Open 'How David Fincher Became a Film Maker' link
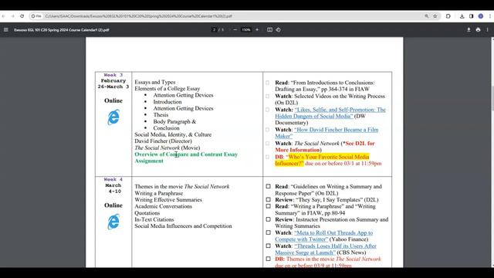Image resolution: width=494 pixels, height=278 pixels. pyautogui.click(x=327, y=133)
